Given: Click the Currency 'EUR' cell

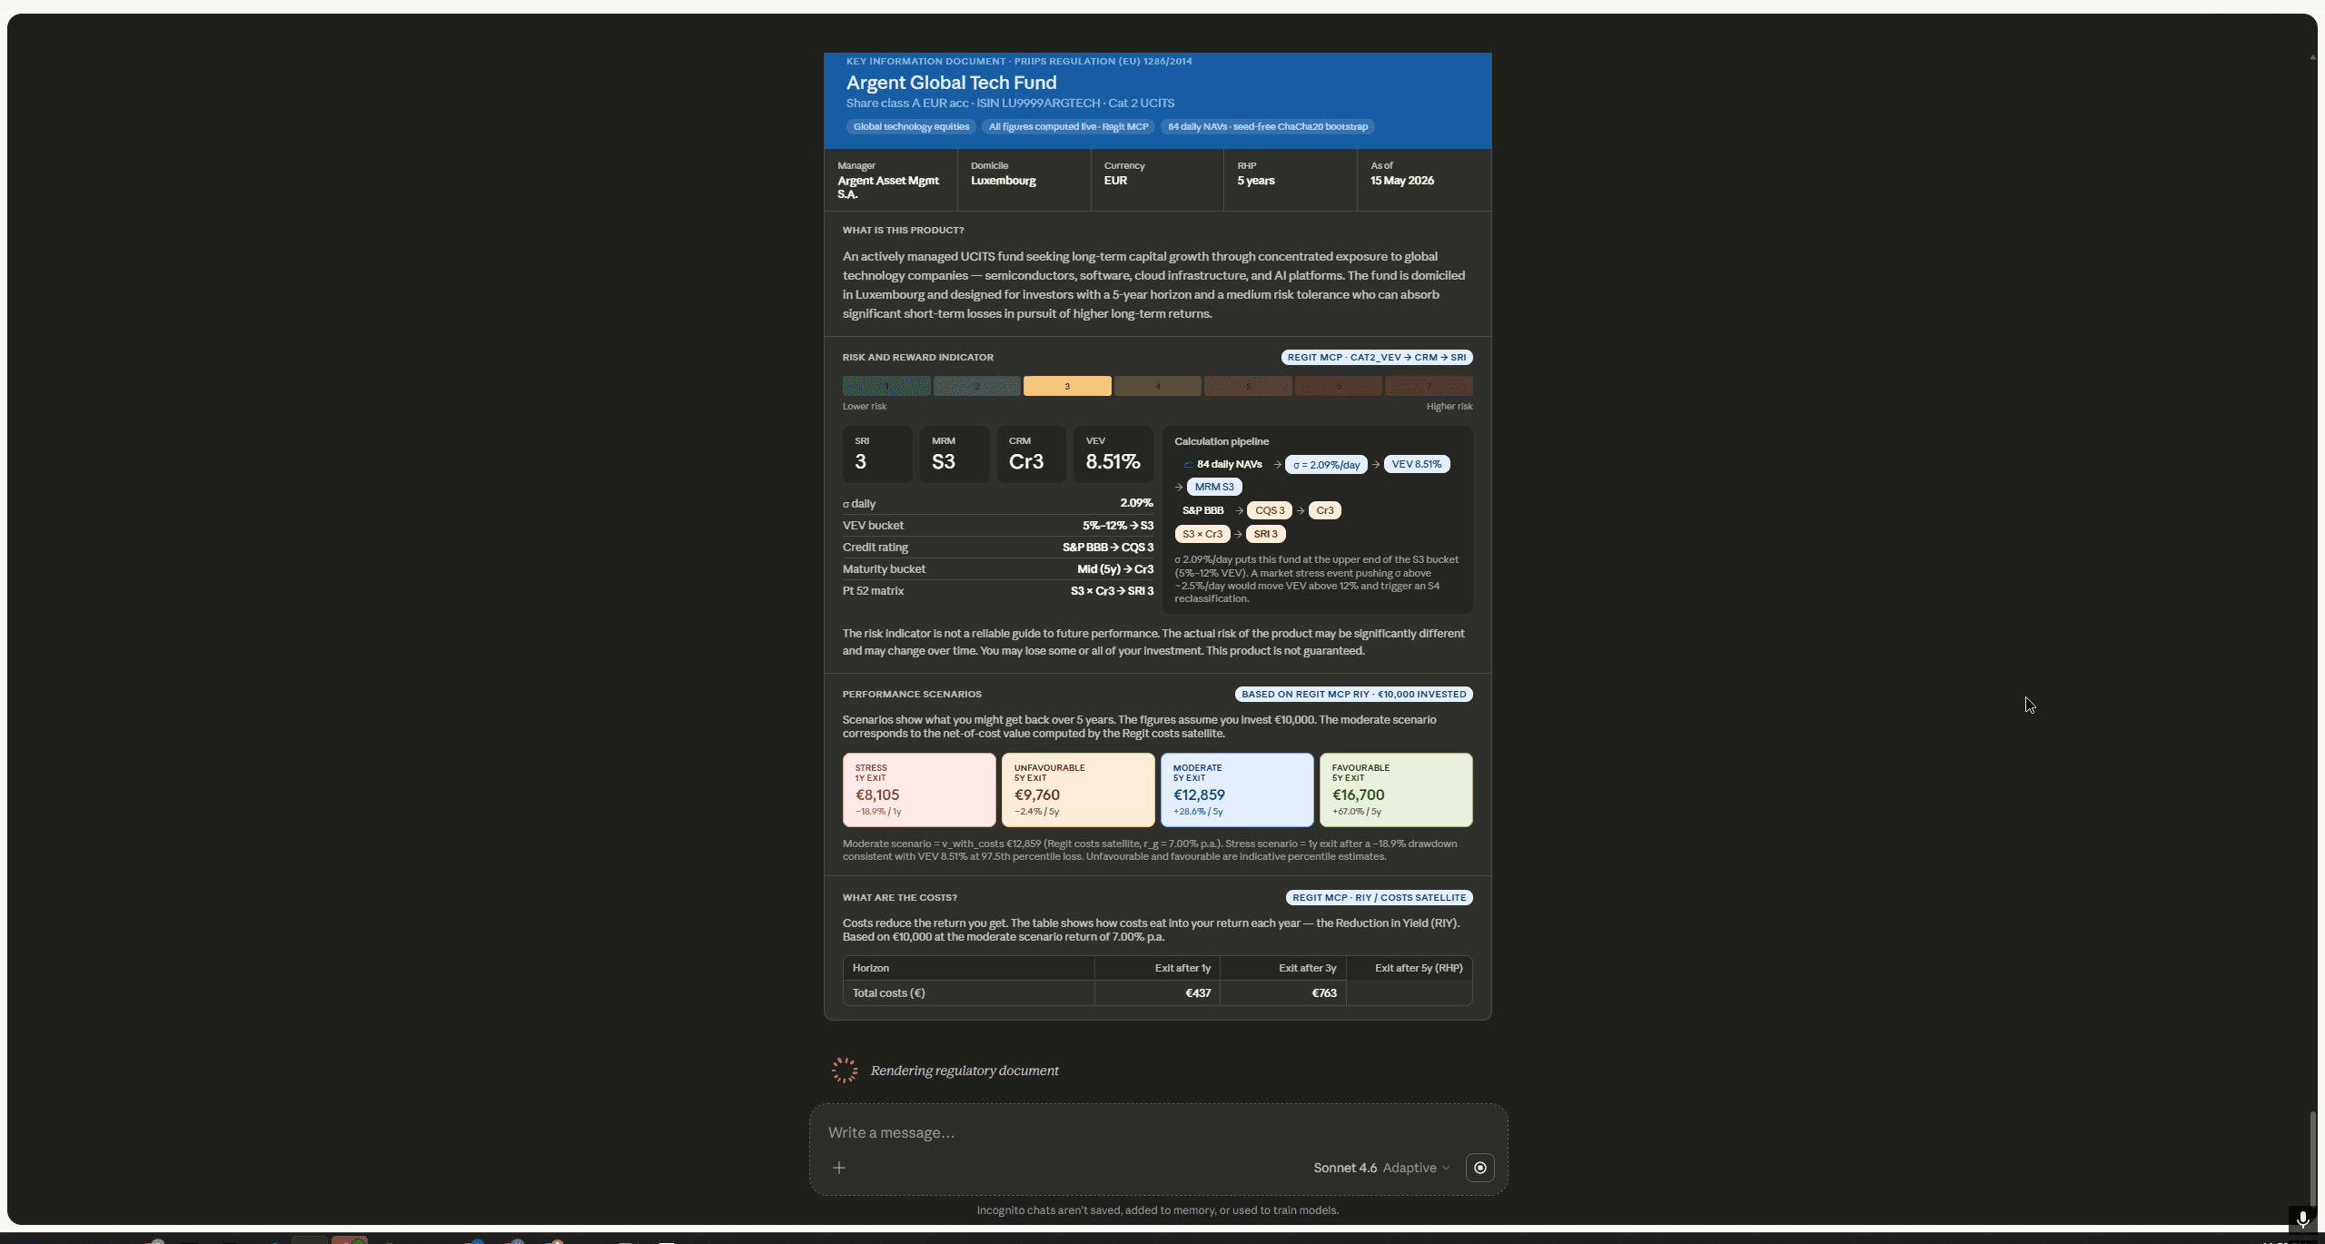Looking at the screenshot, I should coord(1157,181).
